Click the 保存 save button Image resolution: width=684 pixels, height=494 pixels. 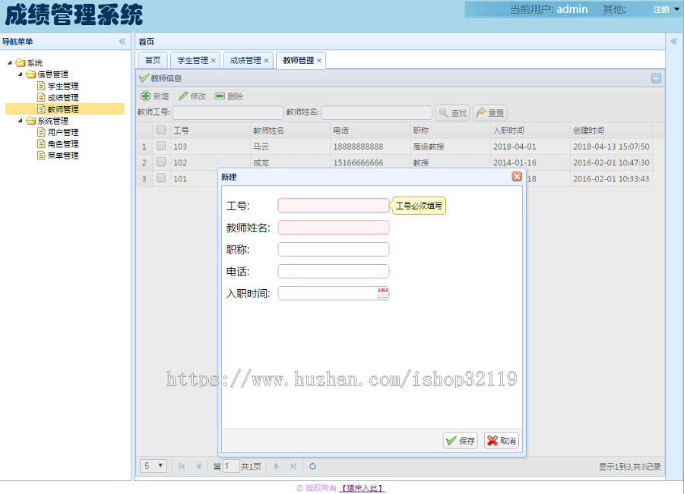coord(459,440)
